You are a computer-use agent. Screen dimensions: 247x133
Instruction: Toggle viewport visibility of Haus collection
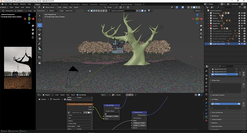click(x=242, y=16)
